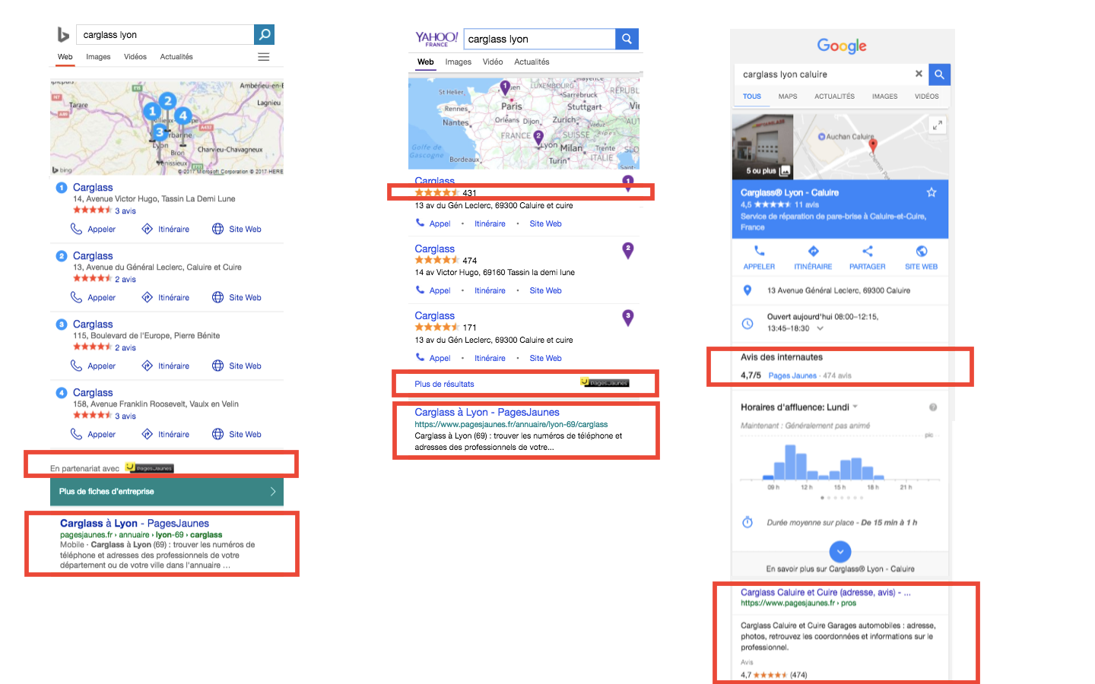1095x684 pixels.
Task: Open Plus de fiches d'entreprise bar
Action: click(167, 492)
